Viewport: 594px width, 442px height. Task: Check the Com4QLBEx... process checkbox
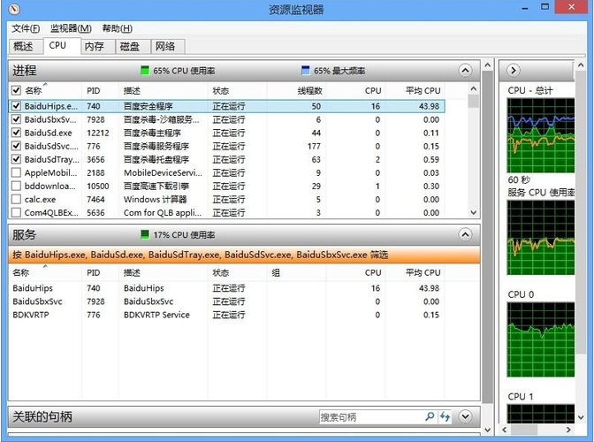tap(16, 212)
